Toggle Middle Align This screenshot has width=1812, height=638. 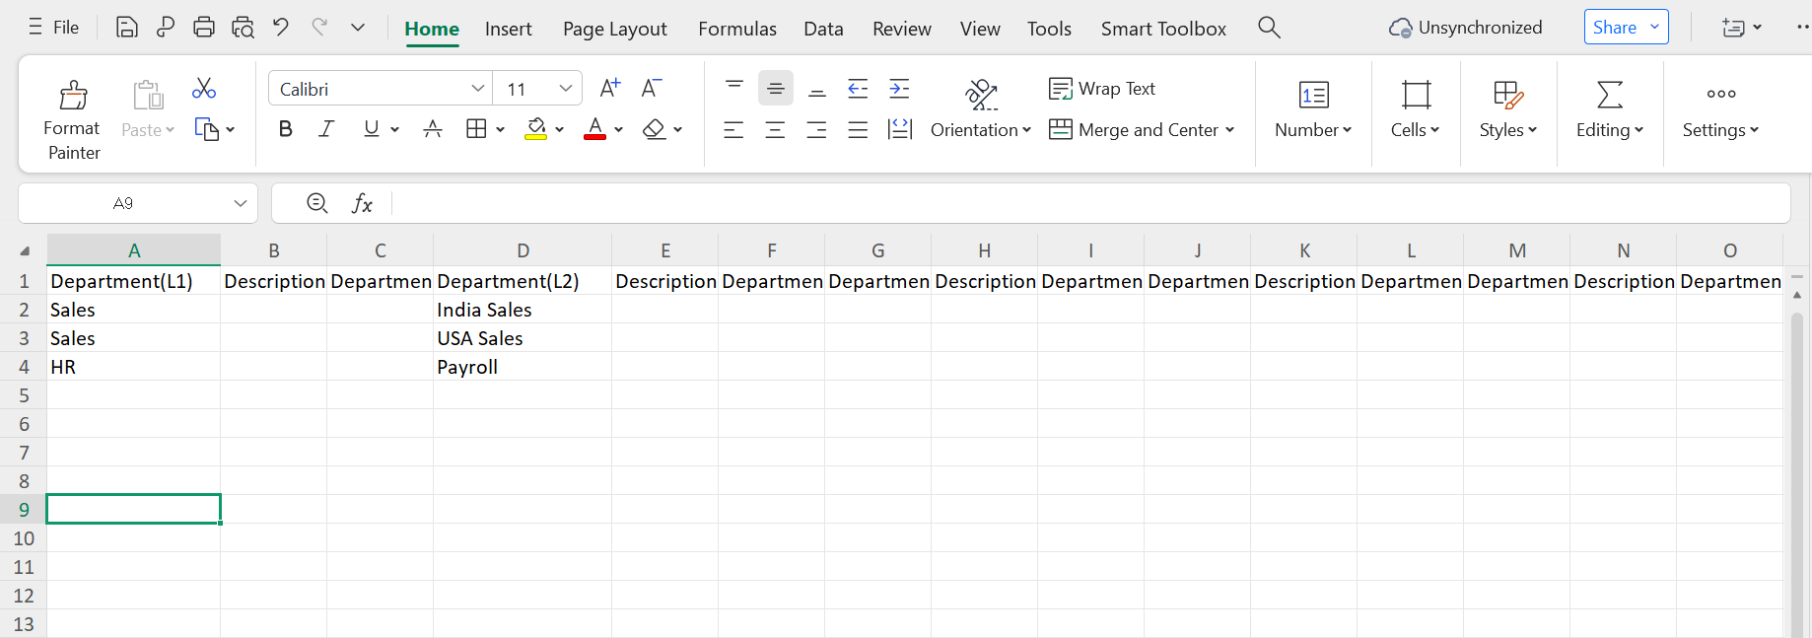(x=776, y=89)
